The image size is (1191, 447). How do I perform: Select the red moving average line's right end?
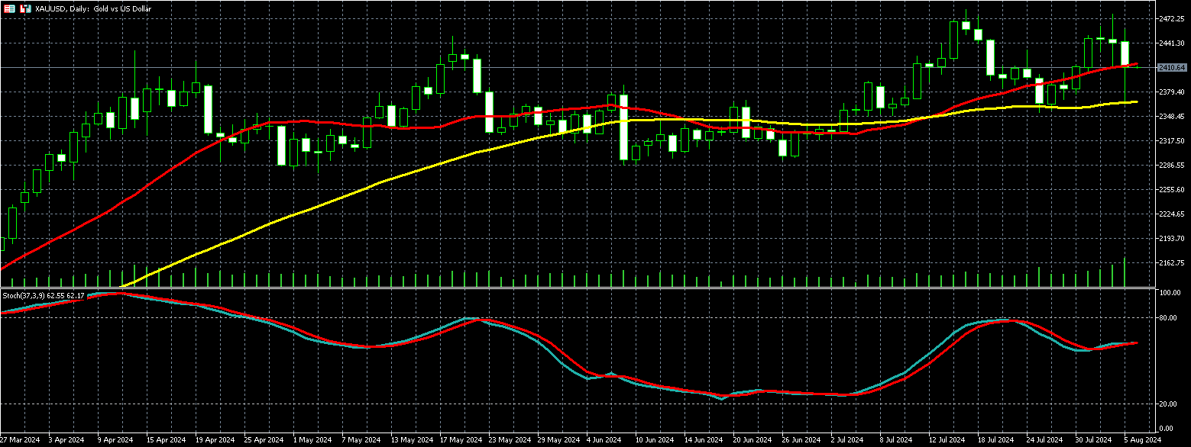[1137, 64]
